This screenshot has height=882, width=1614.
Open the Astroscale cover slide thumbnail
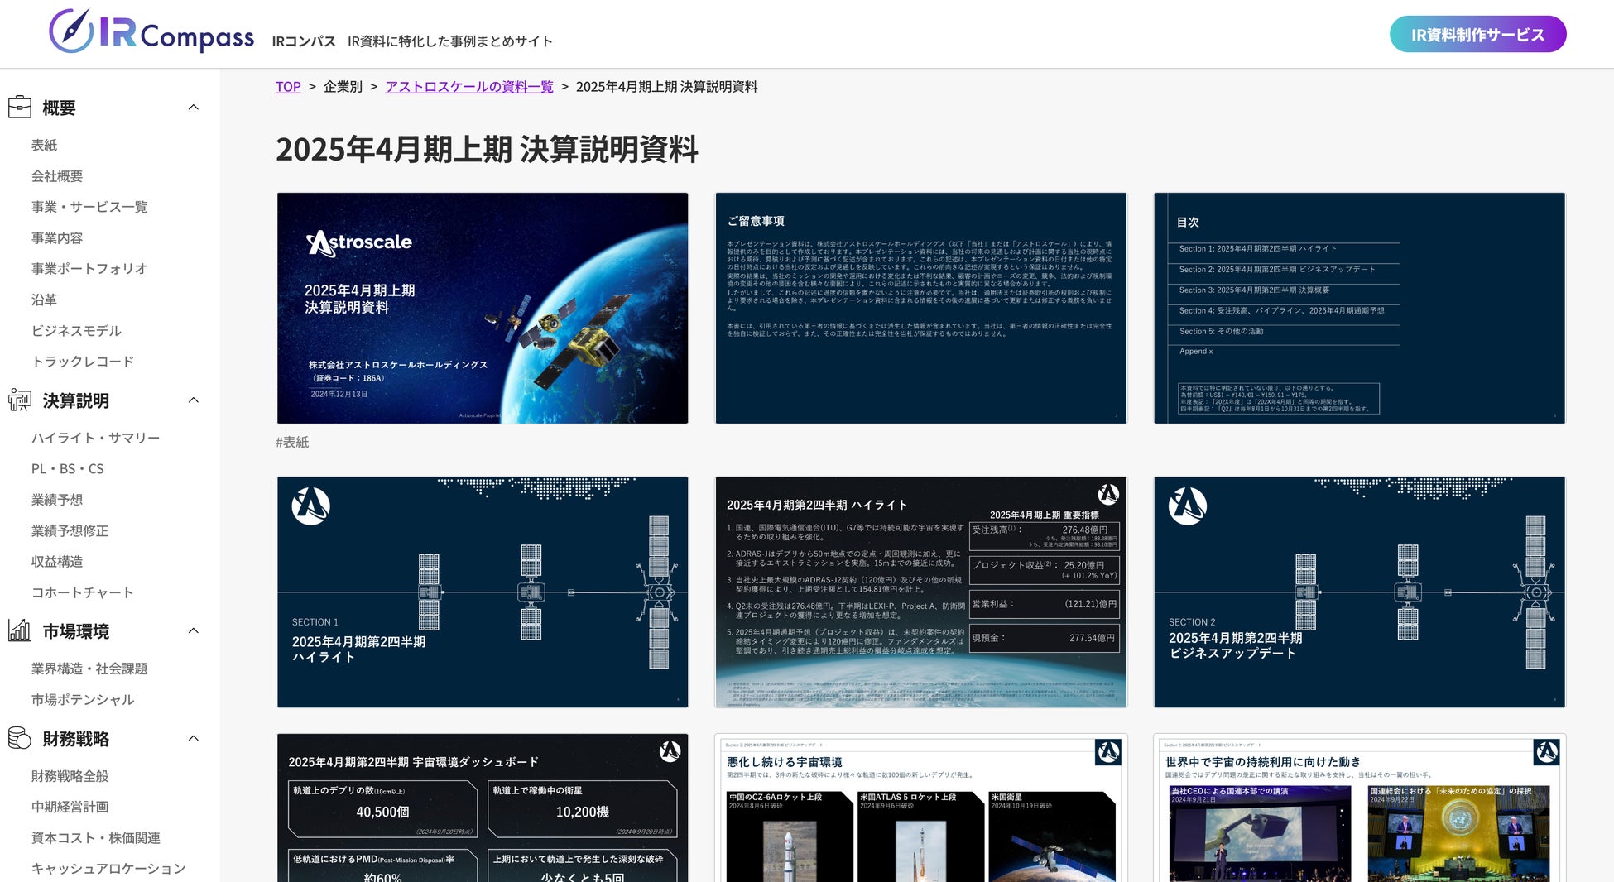pos(483,309)
